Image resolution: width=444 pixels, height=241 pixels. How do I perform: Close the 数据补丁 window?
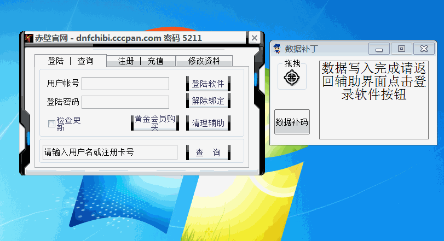(x=424, y=49)
